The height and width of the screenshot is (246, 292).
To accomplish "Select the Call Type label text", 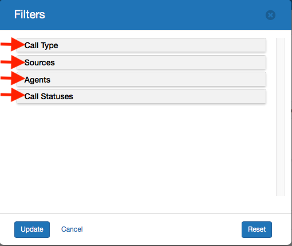I will 41,45.
